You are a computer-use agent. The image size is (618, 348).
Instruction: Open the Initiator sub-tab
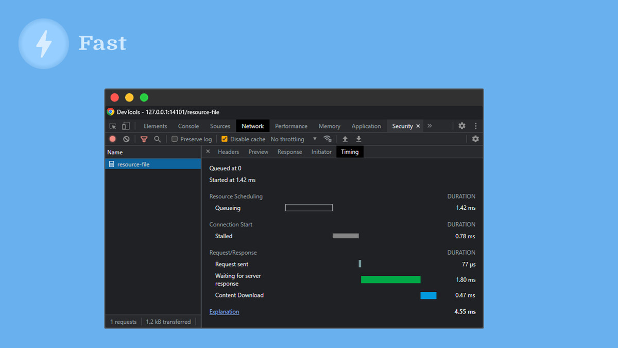point(321,152)
